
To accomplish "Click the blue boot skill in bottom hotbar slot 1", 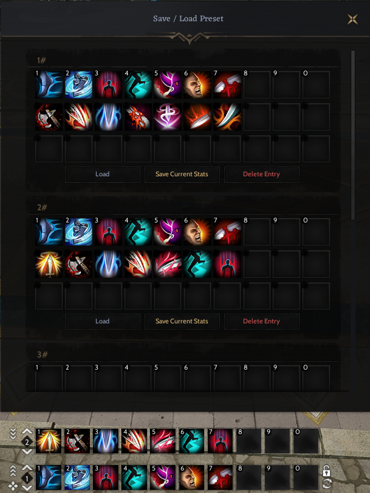I will click(49, 478).
